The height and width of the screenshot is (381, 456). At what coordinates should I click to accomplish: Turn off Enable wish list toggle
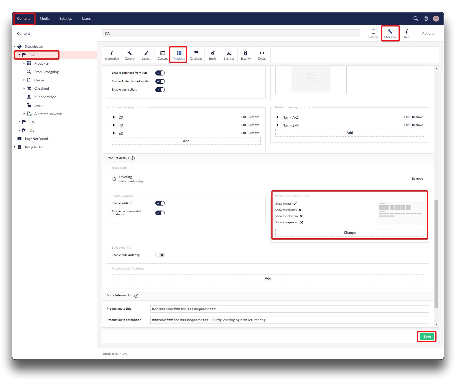pos(160,203)
